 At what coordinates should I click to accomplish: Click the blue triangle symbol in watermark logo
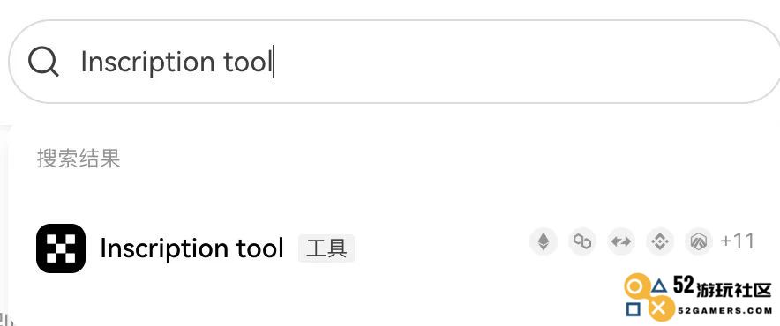[659, 285]
